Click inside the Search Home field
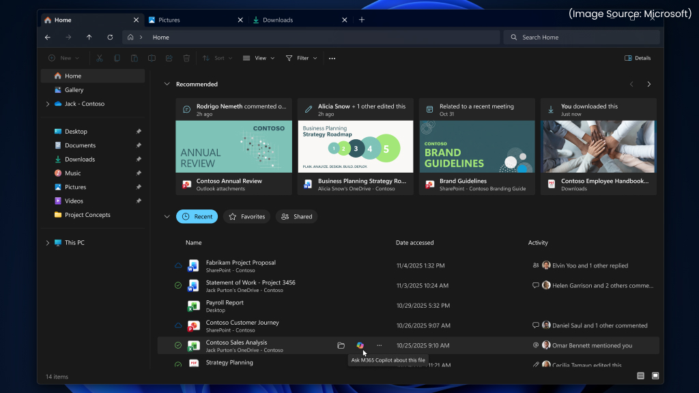The image size is (699, 393). pyautogui.click(x=580, y=37)
